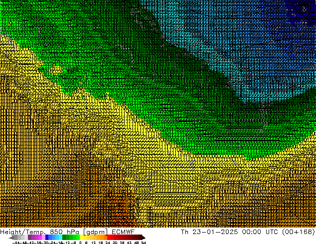Image resolution: width=316 pixels, height=244 pixels.
Task: Click the legend label '12'
Action: tap(94, 243)
